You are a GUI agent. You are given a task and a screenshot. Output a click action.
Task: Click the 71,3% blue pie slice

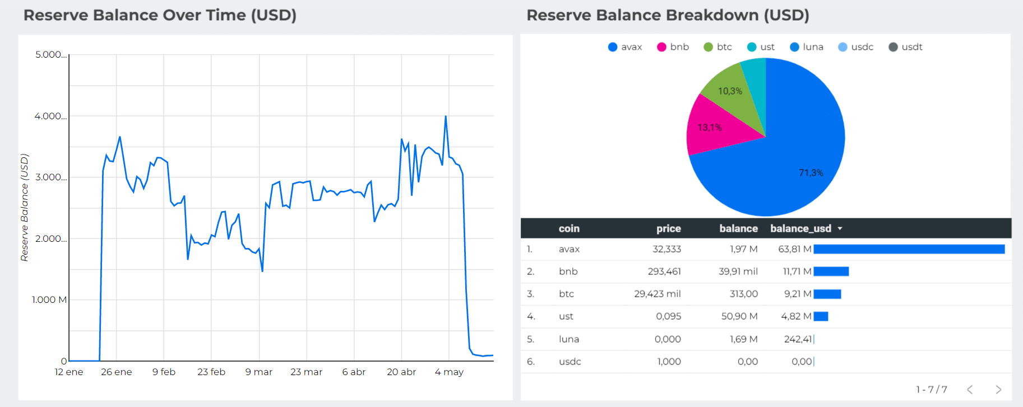pyautogui.click(x=796, y=162)
